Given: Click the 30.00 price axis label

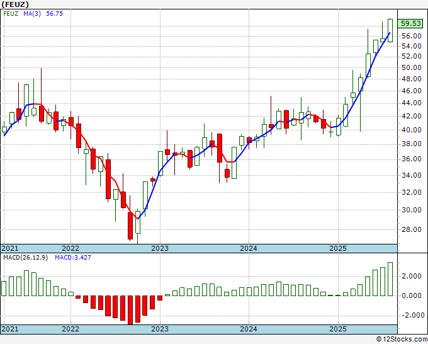Looking at the screenshot, I should tap(411, 210).
